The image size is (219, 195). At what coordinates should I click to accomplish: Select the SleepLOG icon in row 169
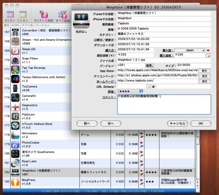15,51
